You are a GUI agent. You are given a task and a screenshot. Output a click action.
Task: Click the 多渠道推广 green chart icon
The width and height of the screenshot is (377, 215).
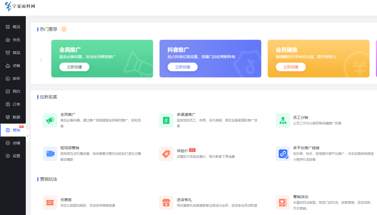point(166,120)
